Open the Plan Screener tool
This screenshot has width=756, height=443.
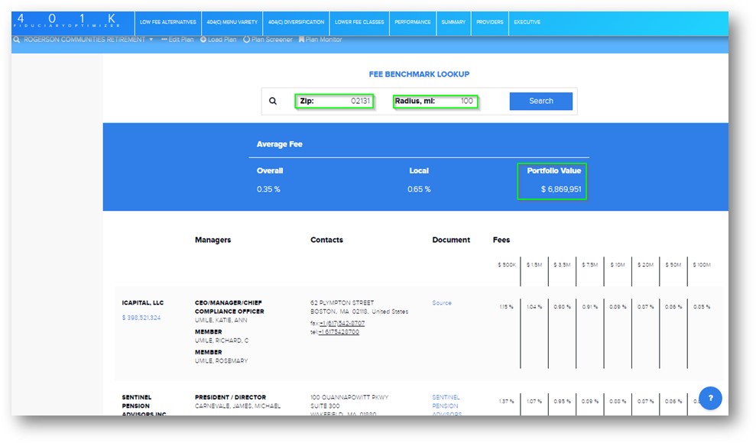[x=268, y=40]
